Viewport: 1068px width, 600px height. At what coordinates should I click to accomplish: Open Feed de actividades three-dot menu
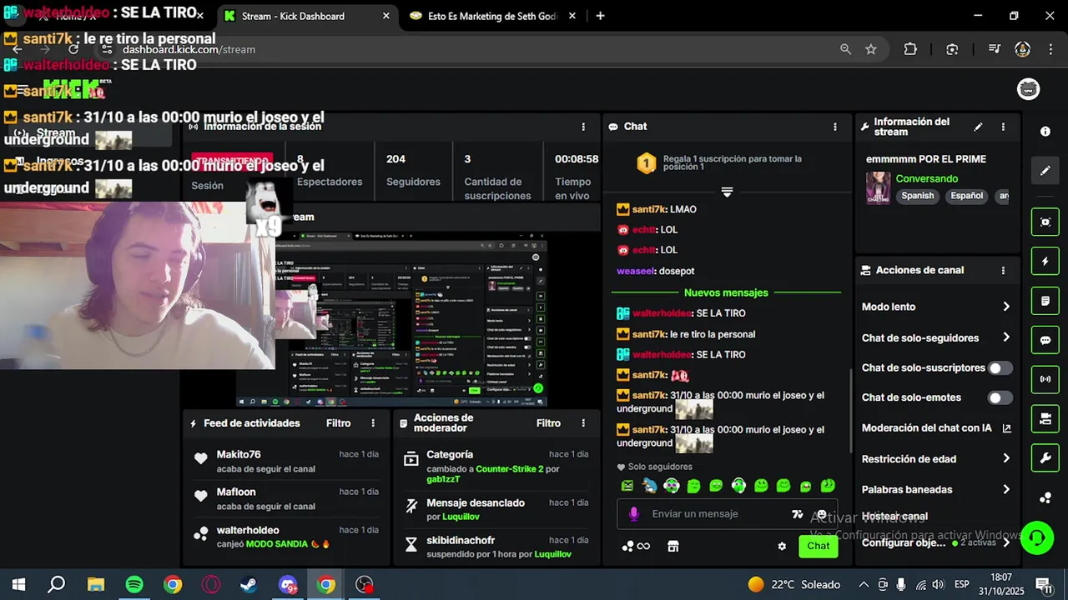[373, 423]
